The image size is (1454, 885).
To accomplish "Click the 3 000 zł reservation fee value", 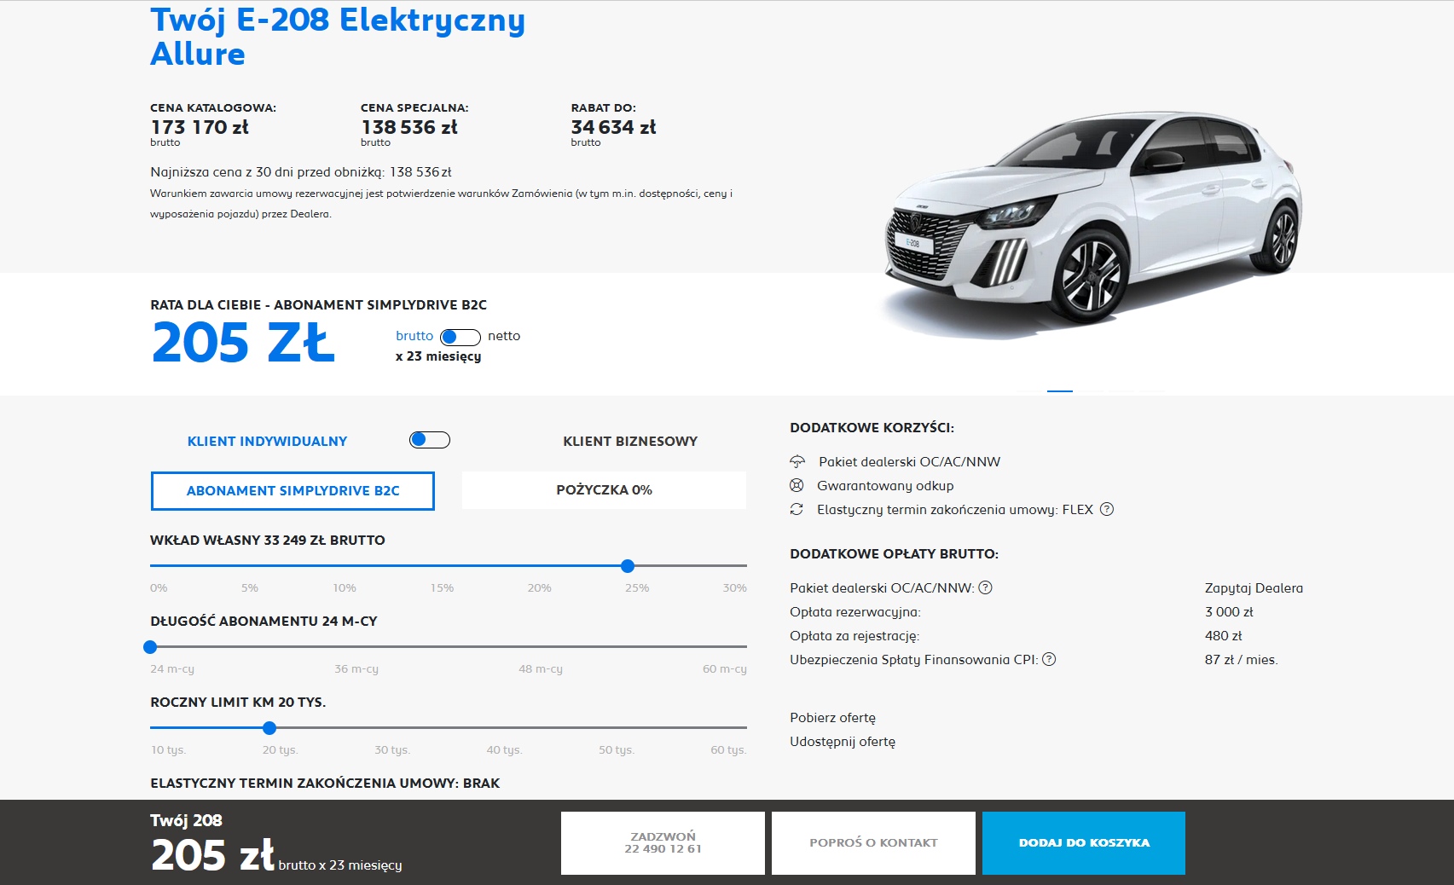I will (1229, 612).
